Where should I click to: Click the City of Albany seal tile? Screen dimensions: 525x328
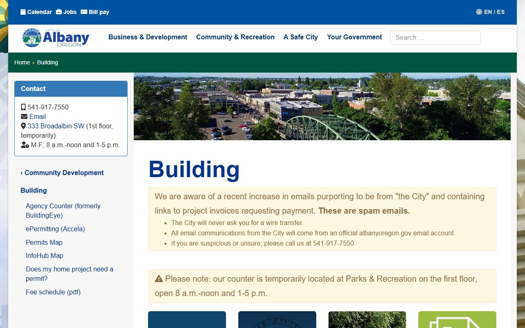277,319
